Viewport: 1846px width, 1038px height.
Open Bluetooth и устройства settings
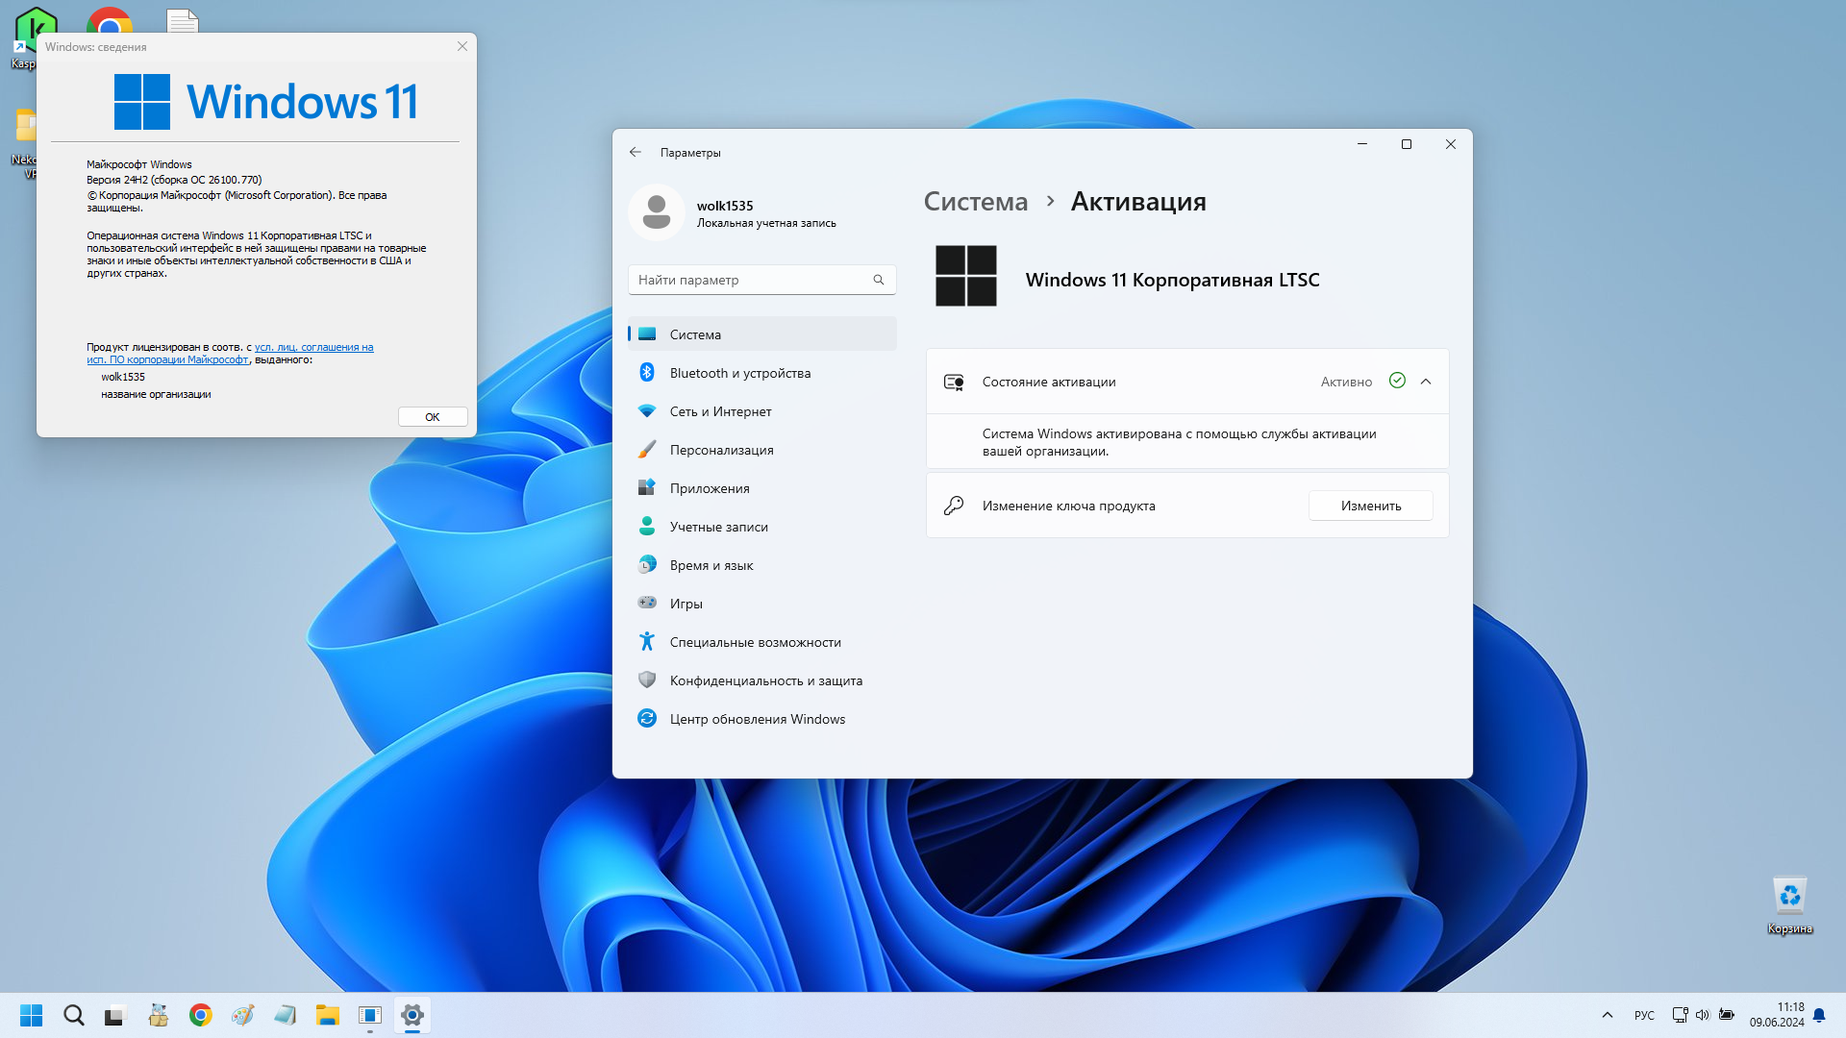click(x=761, y=373)
